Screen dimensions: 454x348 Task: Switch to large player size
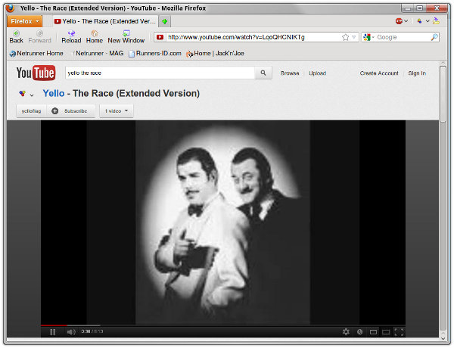point(386,332)
